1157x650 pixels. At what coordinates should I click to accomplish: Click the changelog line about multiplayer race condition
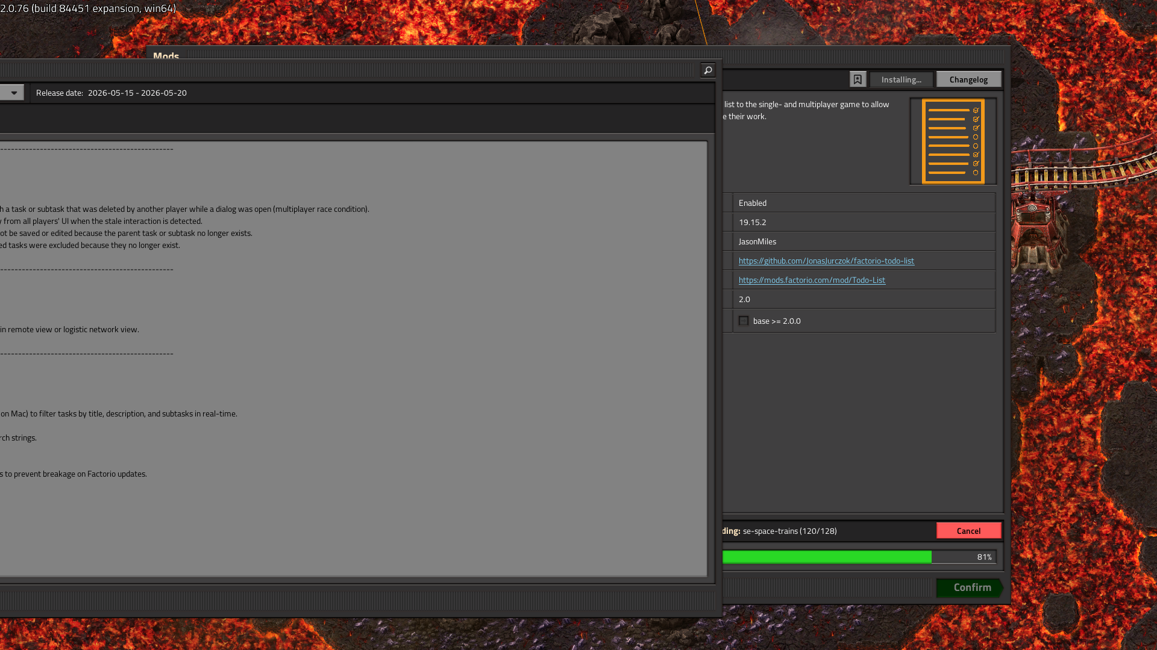(x=184, y=209)
